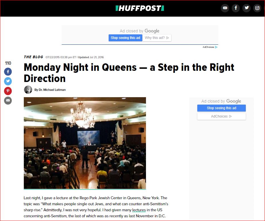Click top banner 'Stop seeing this ad'
265x221 pixels.
click(125, 38)
